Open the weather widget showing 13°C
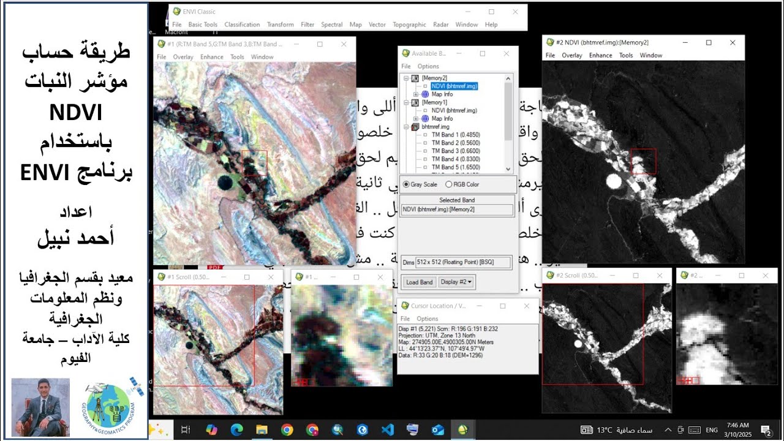This screenshot has height=441, width=784. click(x=617, y=430)
